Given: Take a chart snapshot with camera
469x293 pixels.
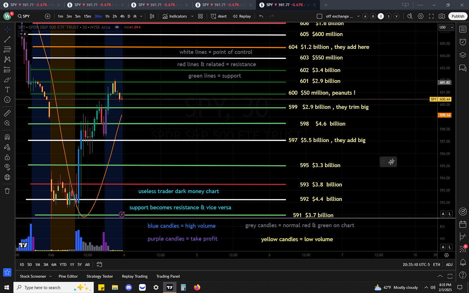Looking at the screenshot, I should (x=442, y=16).
